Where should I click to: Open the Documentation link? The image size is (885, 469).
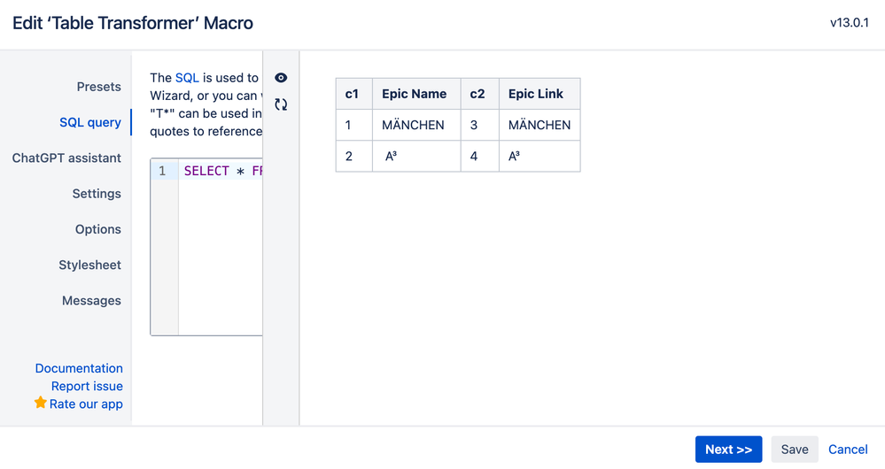click(79, 368)
